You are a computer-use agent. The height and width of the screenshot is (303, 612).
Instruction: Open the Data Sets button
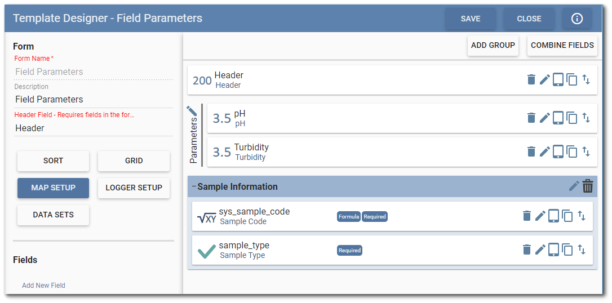(53, 215)
